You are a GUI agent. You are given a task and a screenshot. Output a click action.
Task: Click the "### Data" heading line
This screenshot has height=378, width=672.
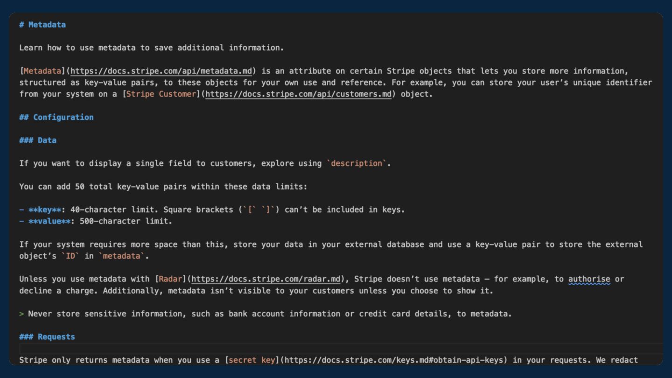point(38,140)
